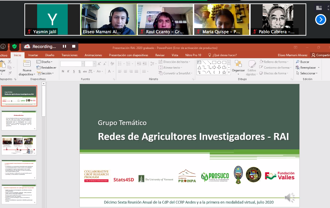The image size is (330, 208).
Task: Toggle bold (N) text formatting
Action: point(63,71)
